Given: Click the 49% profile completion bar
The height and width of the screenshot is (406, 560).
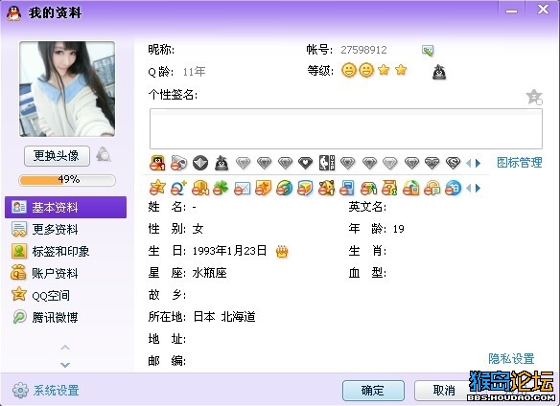Looking at the screenshot, I should (67, 180).
